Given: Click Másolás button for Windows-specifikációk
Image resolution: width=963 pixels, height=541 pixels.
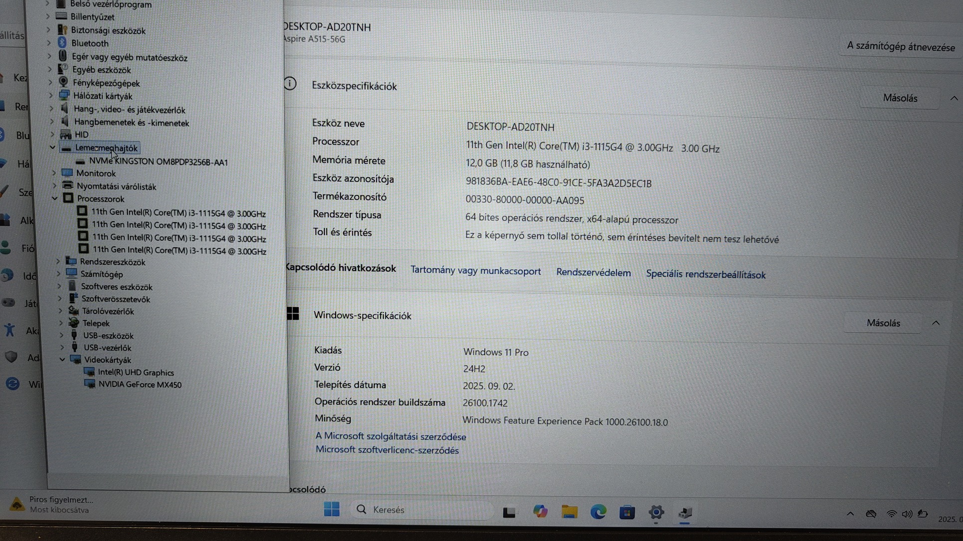Looking at the screenshot, I should pos(883,323).
